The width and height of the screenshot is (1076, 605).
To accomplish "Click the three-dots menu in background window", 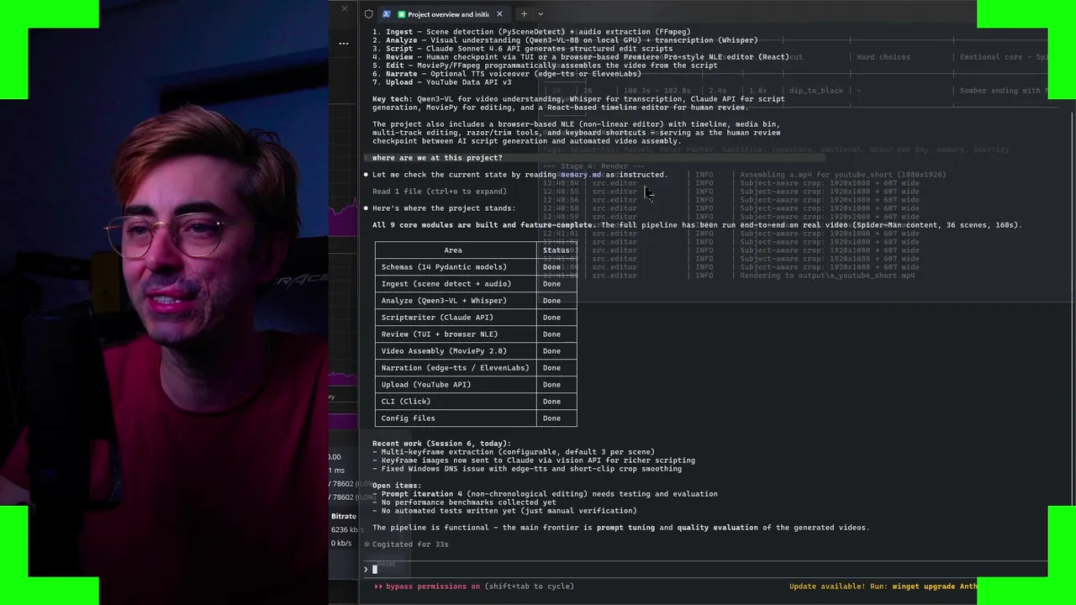I will click(344, 43).
